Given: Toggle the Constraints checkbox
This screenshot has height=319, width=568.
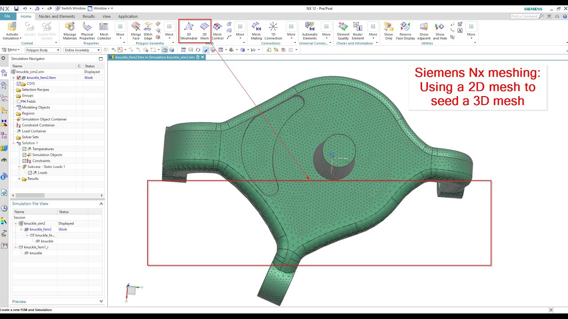Looking at the screenshot, I should pos(24,161).
